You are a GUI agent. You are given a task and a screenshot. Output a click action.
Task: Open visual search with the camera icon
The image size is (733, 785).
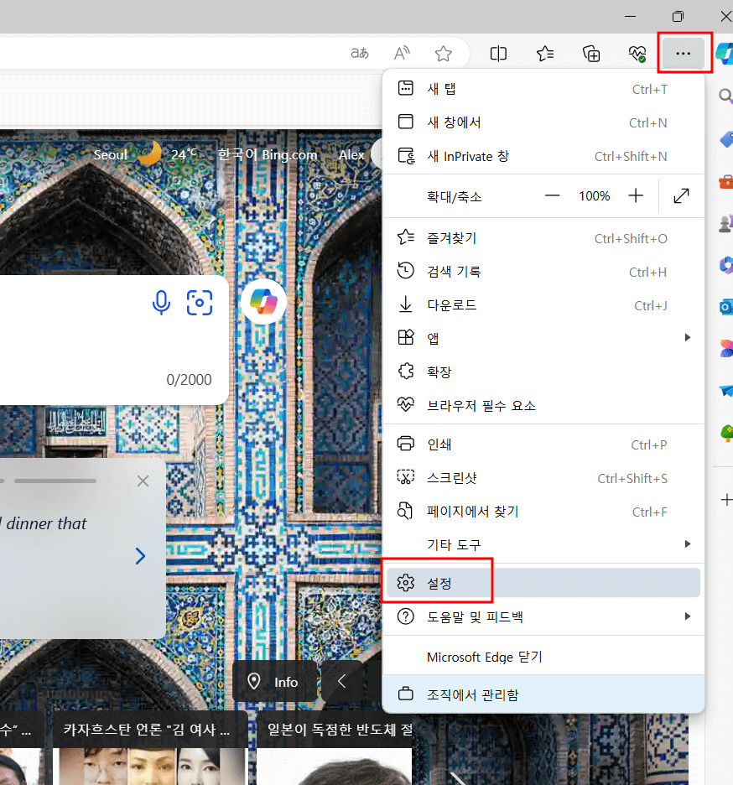(x=199, y=303)
